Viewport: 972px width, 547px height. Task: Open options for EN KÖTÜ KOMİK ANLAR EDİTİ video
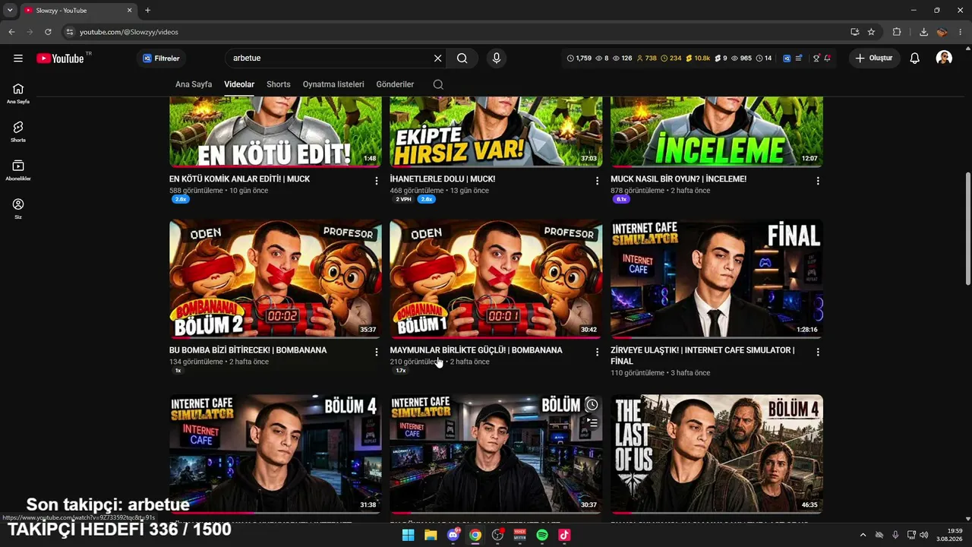point(377,181)
